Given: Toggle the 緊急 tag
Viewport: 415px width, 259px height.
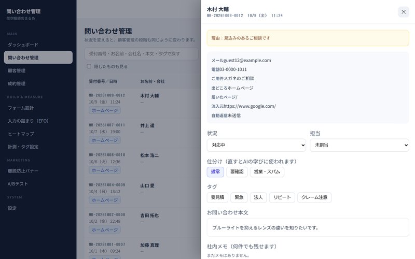Looking at the screenshot, I should click(x=239, y=197).
